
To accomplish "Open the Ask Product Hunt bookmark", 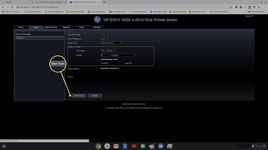I will 118,11.
